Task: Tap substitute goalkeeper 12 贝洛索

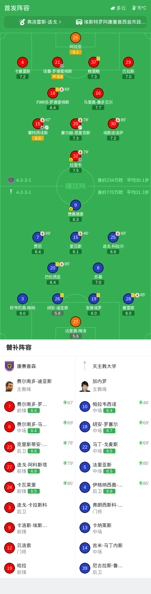Action: [38, 548]
